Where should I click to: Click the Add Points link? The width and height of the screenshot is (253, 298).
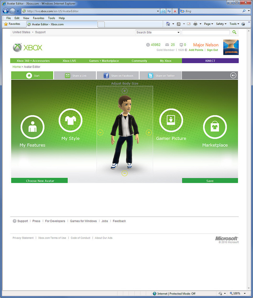coord(196,50)
